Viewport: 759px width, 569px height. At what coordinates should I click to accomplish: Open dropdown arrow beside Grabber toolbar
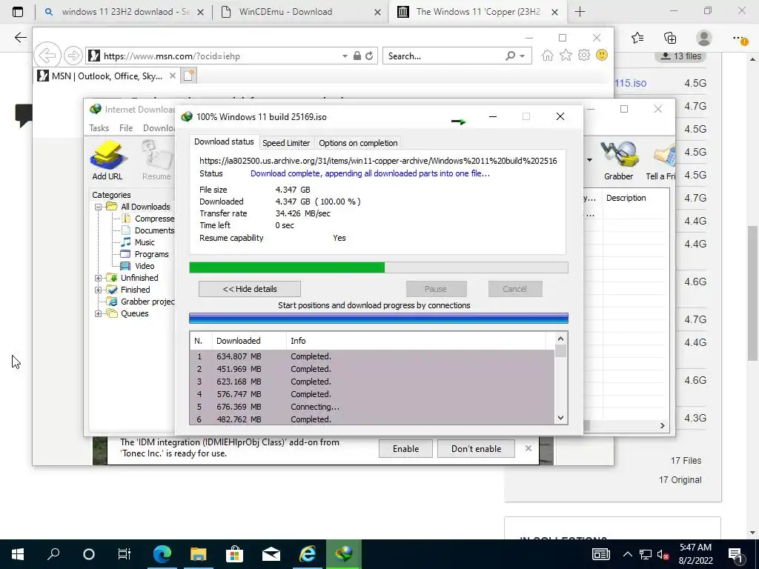point(589,160)
